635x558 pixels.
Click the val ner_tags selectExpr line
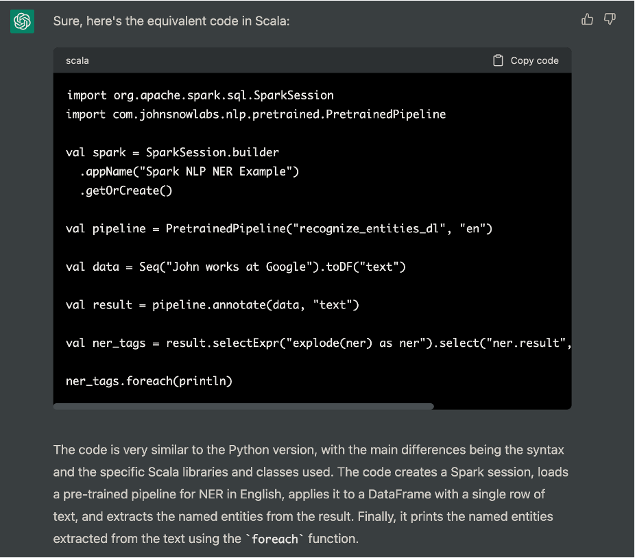[318, 343]
